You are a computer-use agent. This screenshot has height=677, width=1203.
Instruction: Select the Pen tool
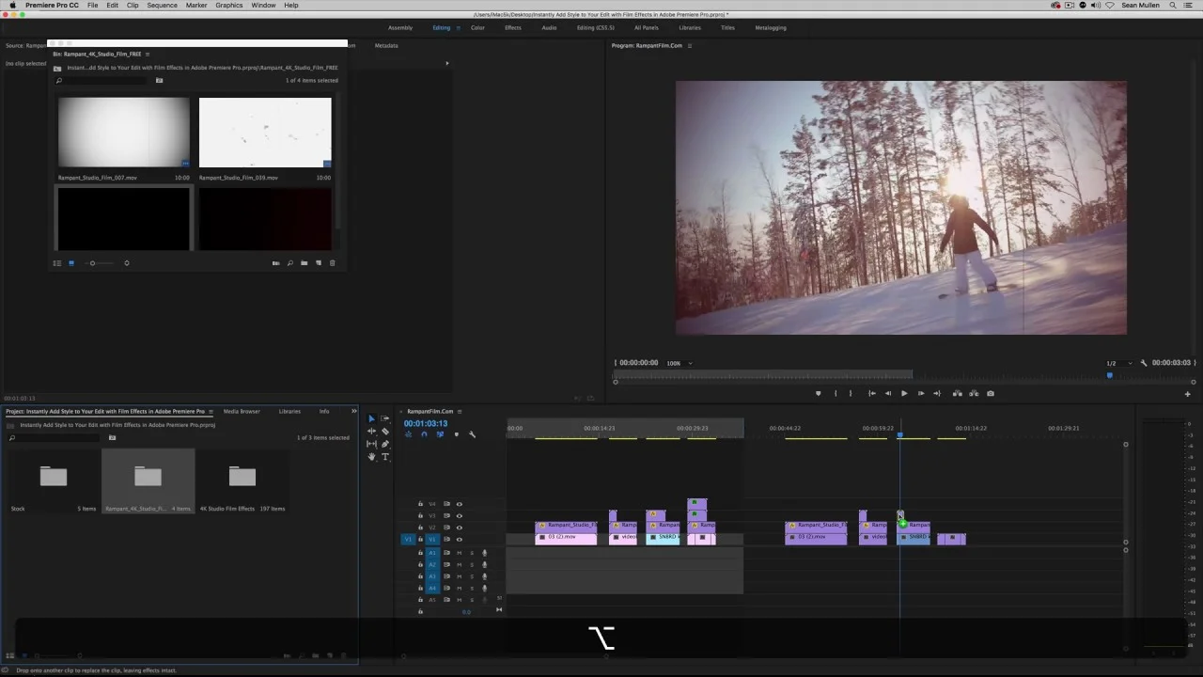coord(385,444)
